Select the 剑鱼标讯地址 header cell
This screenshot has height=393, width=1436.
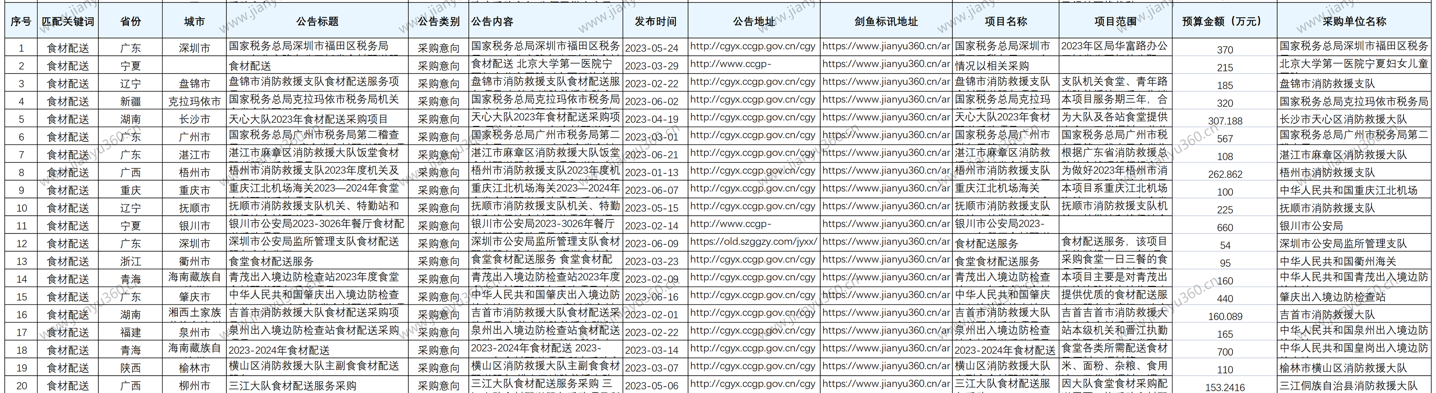coord(887,21)
